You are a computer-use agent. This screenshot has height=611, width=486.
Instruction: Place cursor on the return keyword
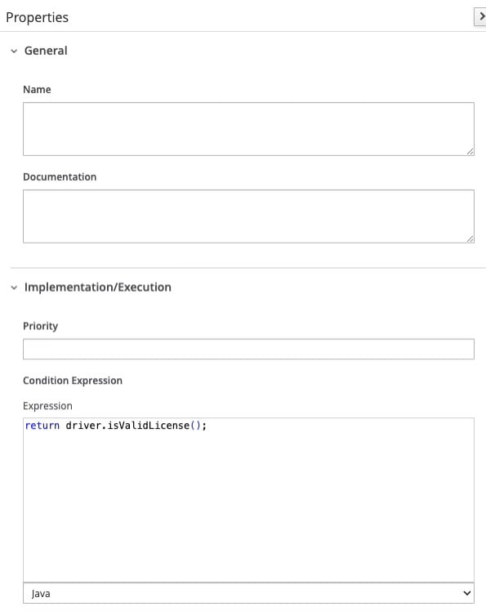click(42, 425)
